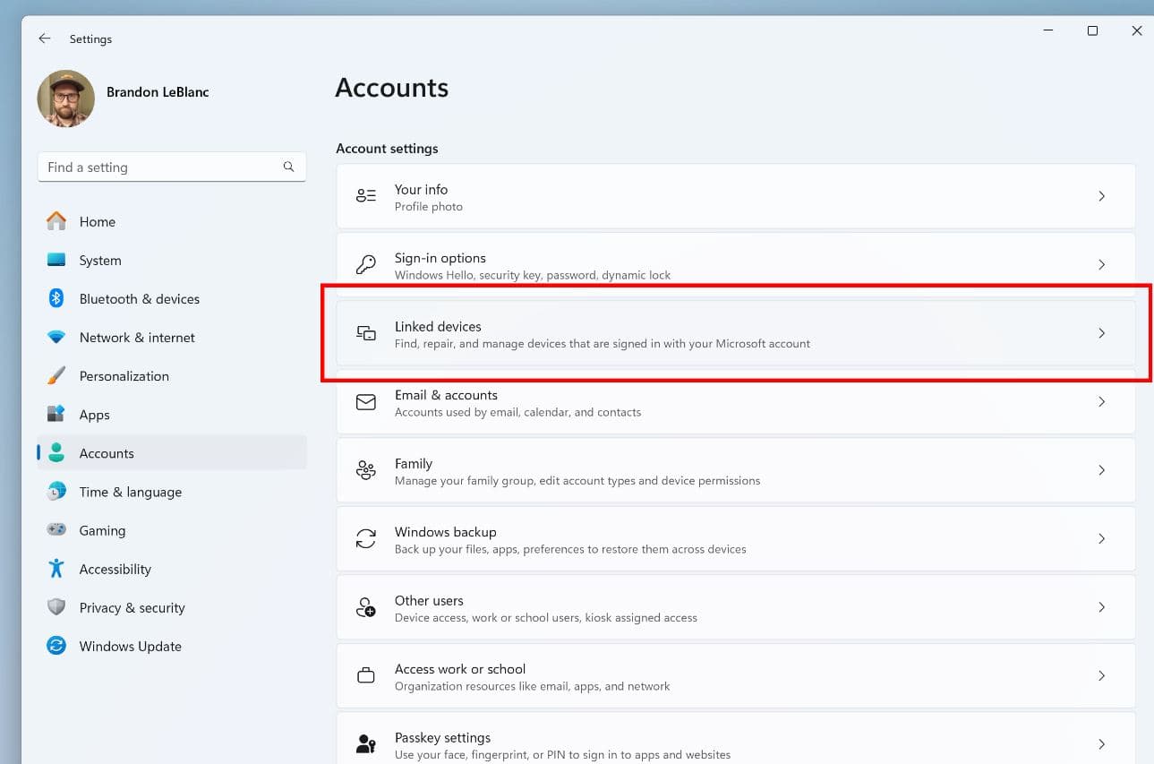Click the Time & language globe icon

56,492
